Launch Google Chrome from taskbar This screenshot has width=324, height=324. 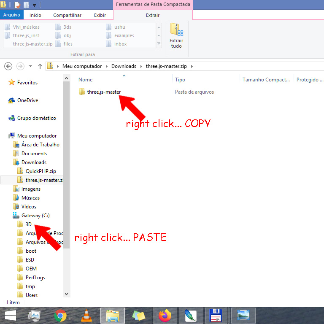pos(60,315)
